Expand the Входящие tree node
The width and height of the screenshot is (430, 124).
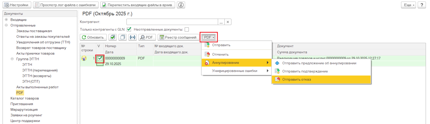pyautogui.click(x=6, y=20)
